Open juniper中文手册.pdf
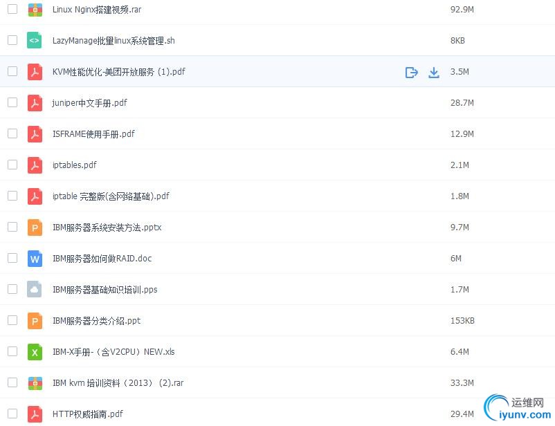This screenshot has width=555, height=426. pyautogui.click(x=89, y=103)
